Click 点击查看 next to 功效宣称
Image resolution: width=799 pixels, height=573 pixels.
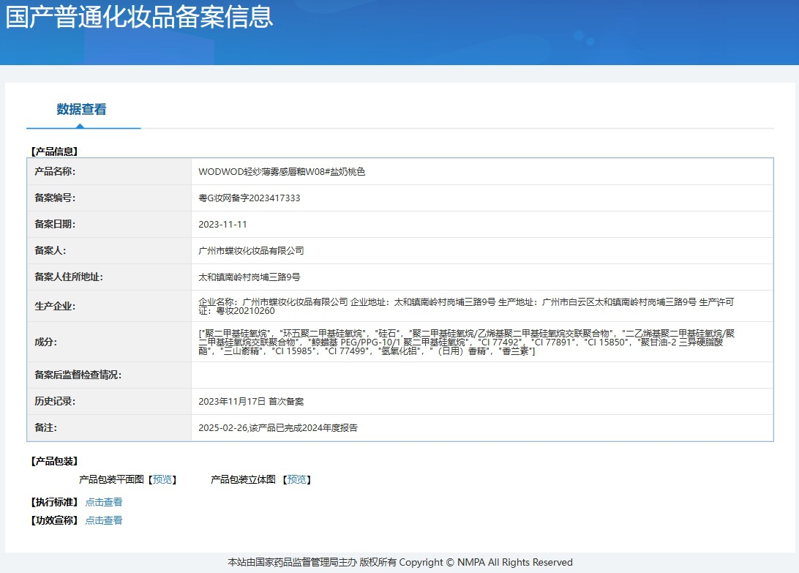click(x=103, y=520)
